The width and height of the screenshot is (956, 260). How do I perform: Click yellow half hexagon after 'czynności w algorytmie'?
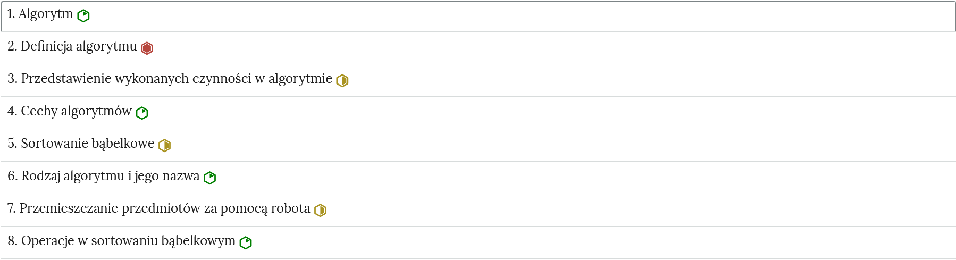(342, 81)
